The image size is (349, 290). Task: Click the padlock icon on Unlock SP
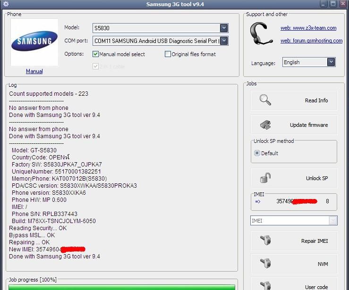265,178
